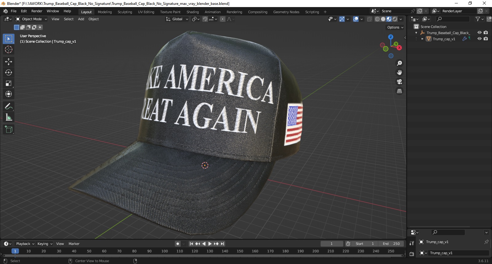The height and width of the screenshot is (264, 492).
Task: Click the modifier wrench icon on Trump_cap_v1
Action: (464, 39)
